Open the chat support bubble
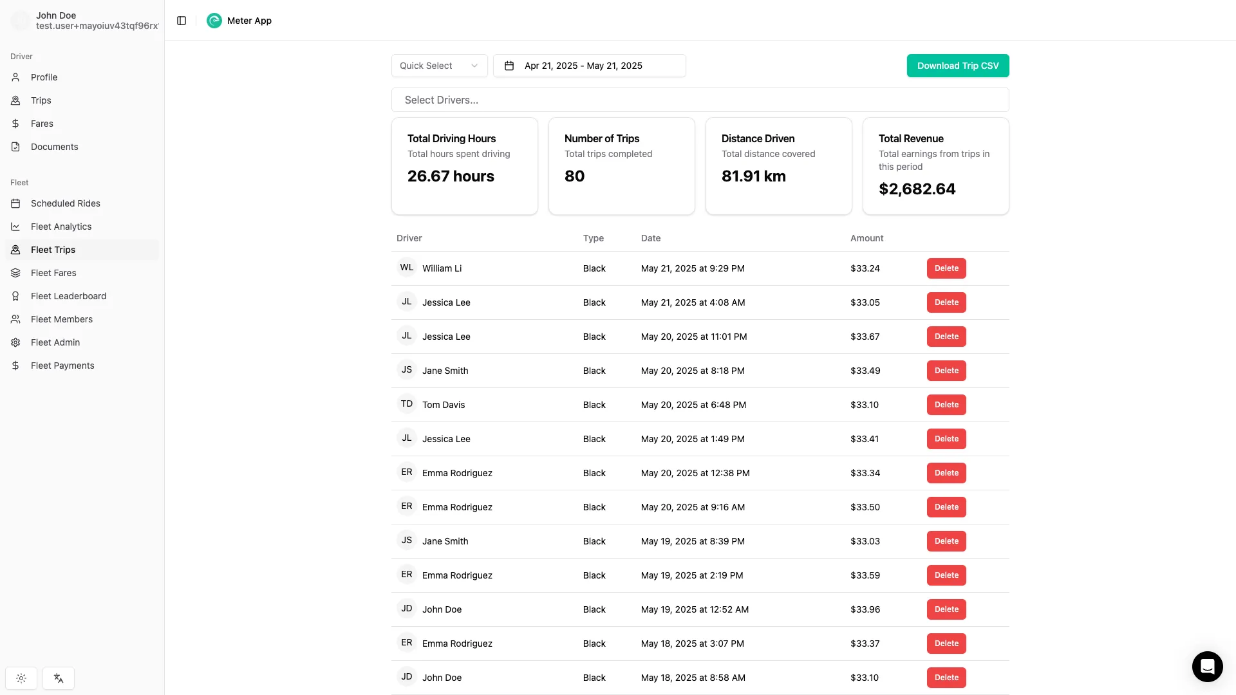The height and width of the screenshot is (695, 1236). pos(1207,667)
